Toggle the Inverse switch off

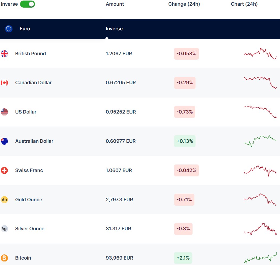pos(27,4)
